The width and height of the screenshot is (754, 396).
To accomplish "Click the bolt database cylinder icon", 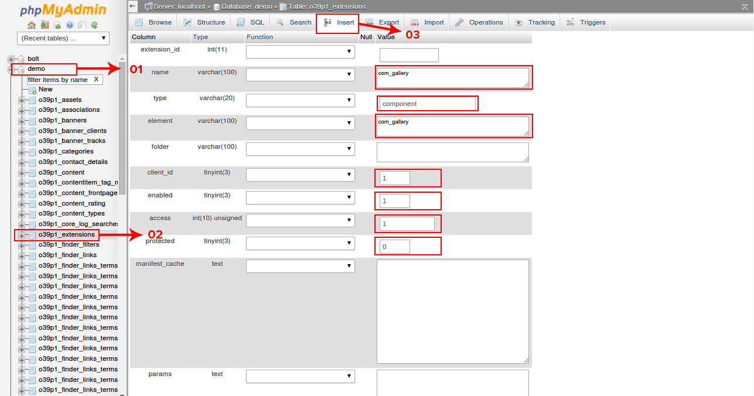I will point(22,59).
